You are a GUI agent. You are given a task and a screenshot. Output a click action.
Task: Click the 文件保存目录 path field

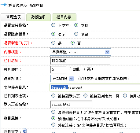point(95,87)
